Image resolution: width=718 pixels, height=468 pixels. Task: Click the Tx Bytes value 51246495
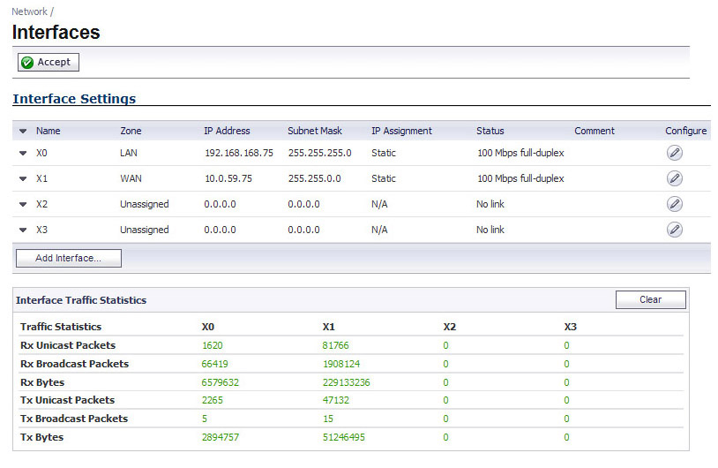tap(344, 437)
